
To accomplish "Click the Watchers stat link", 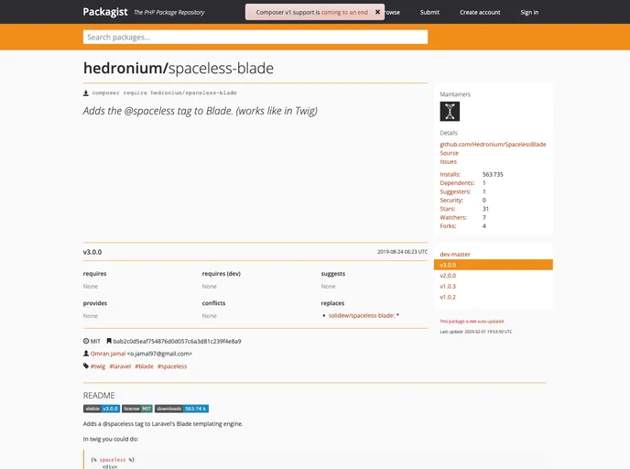I will (x=453, y=217).
